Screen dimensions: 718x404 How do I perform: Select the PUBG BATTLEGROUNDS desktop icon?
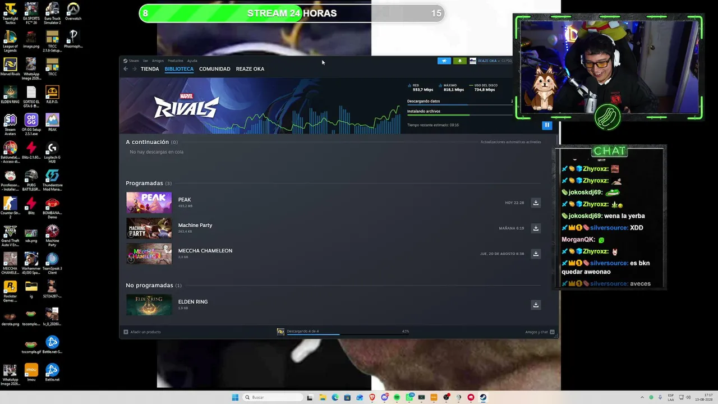point(31,180)
